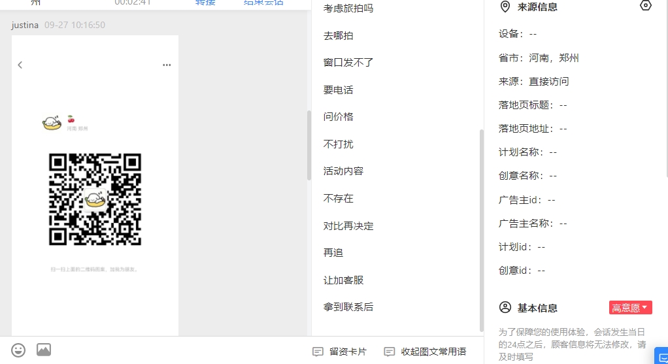668x364 pixels.
Task: Click the 结束会话 end session link
Action: (263, 2)
